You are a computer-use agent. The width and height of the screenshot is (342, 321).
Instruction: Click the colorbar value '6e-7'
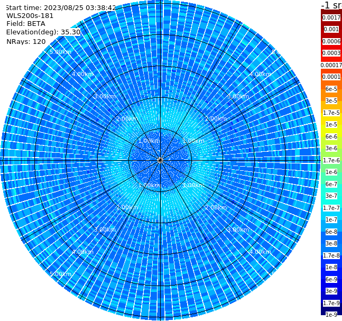[x=331, y=184]
